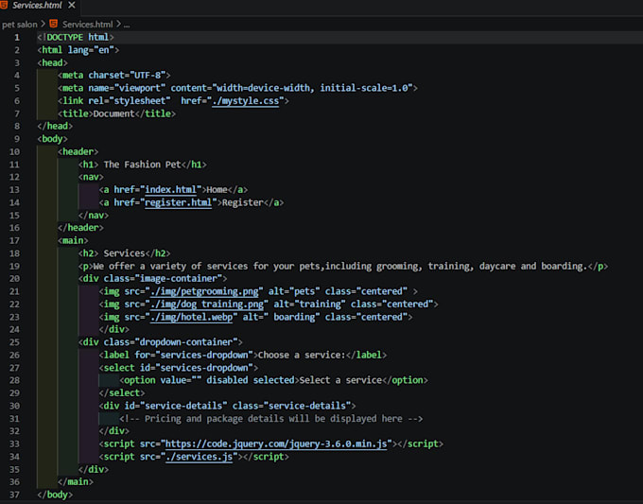The width and height of the screenshot is (643, 504).
Task: Follow the ./services.js link
Action: coord(199,457)
